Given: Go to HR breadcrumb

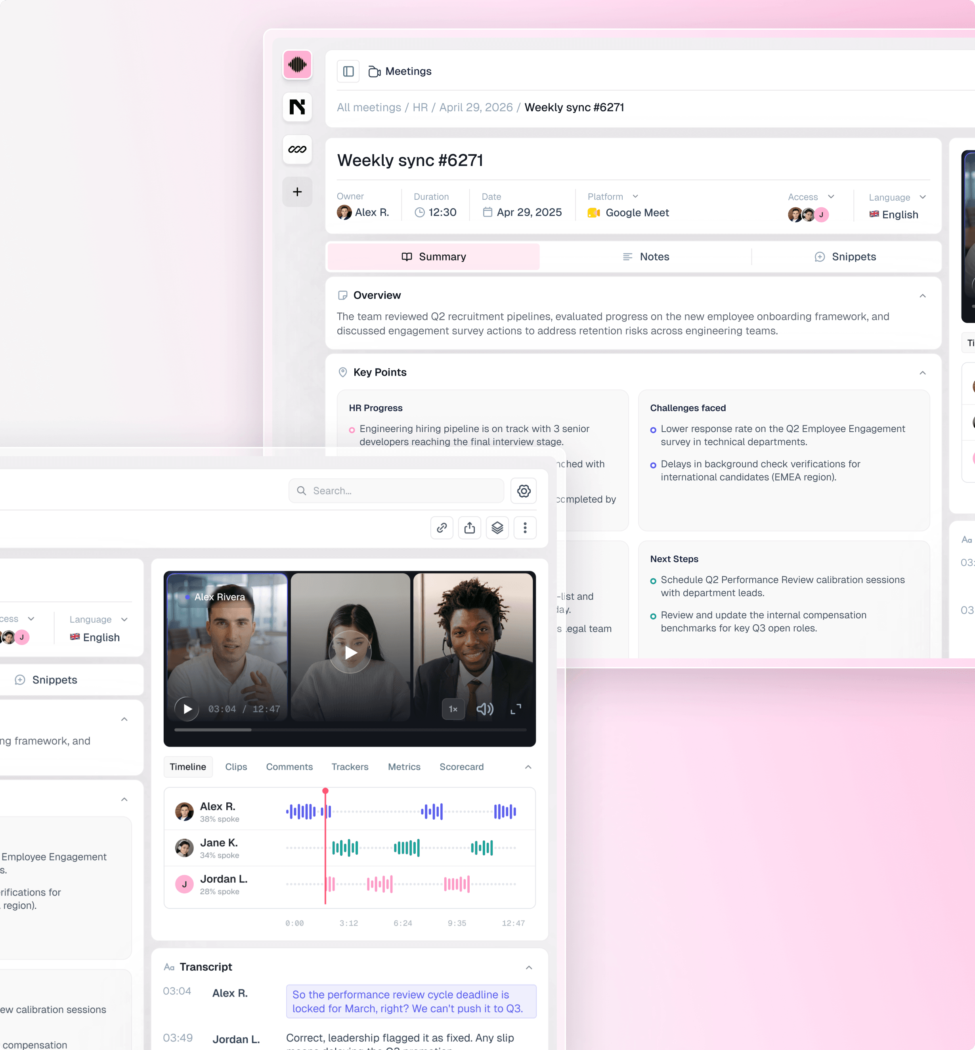Looking at the screenshot, I should coord(420,107).
